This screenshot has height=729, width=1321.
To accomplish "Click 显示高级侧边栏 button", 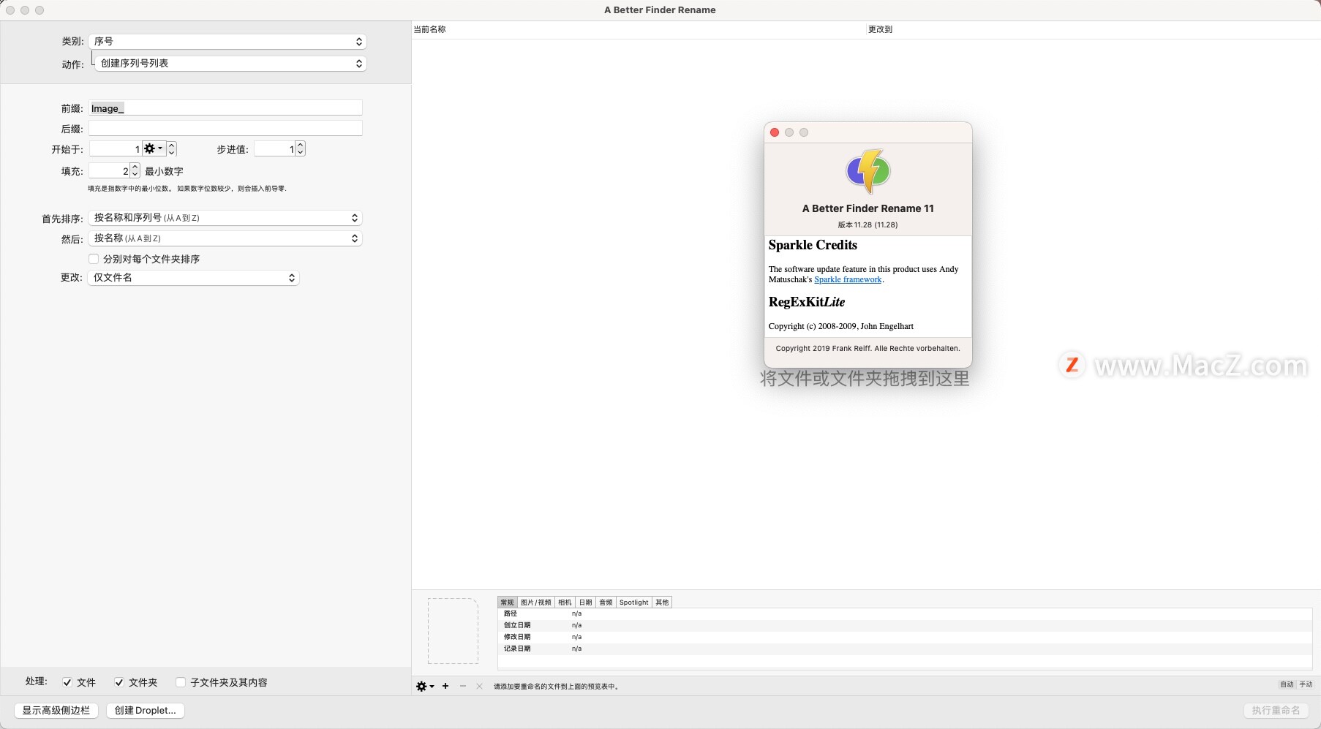I will 56,710.
